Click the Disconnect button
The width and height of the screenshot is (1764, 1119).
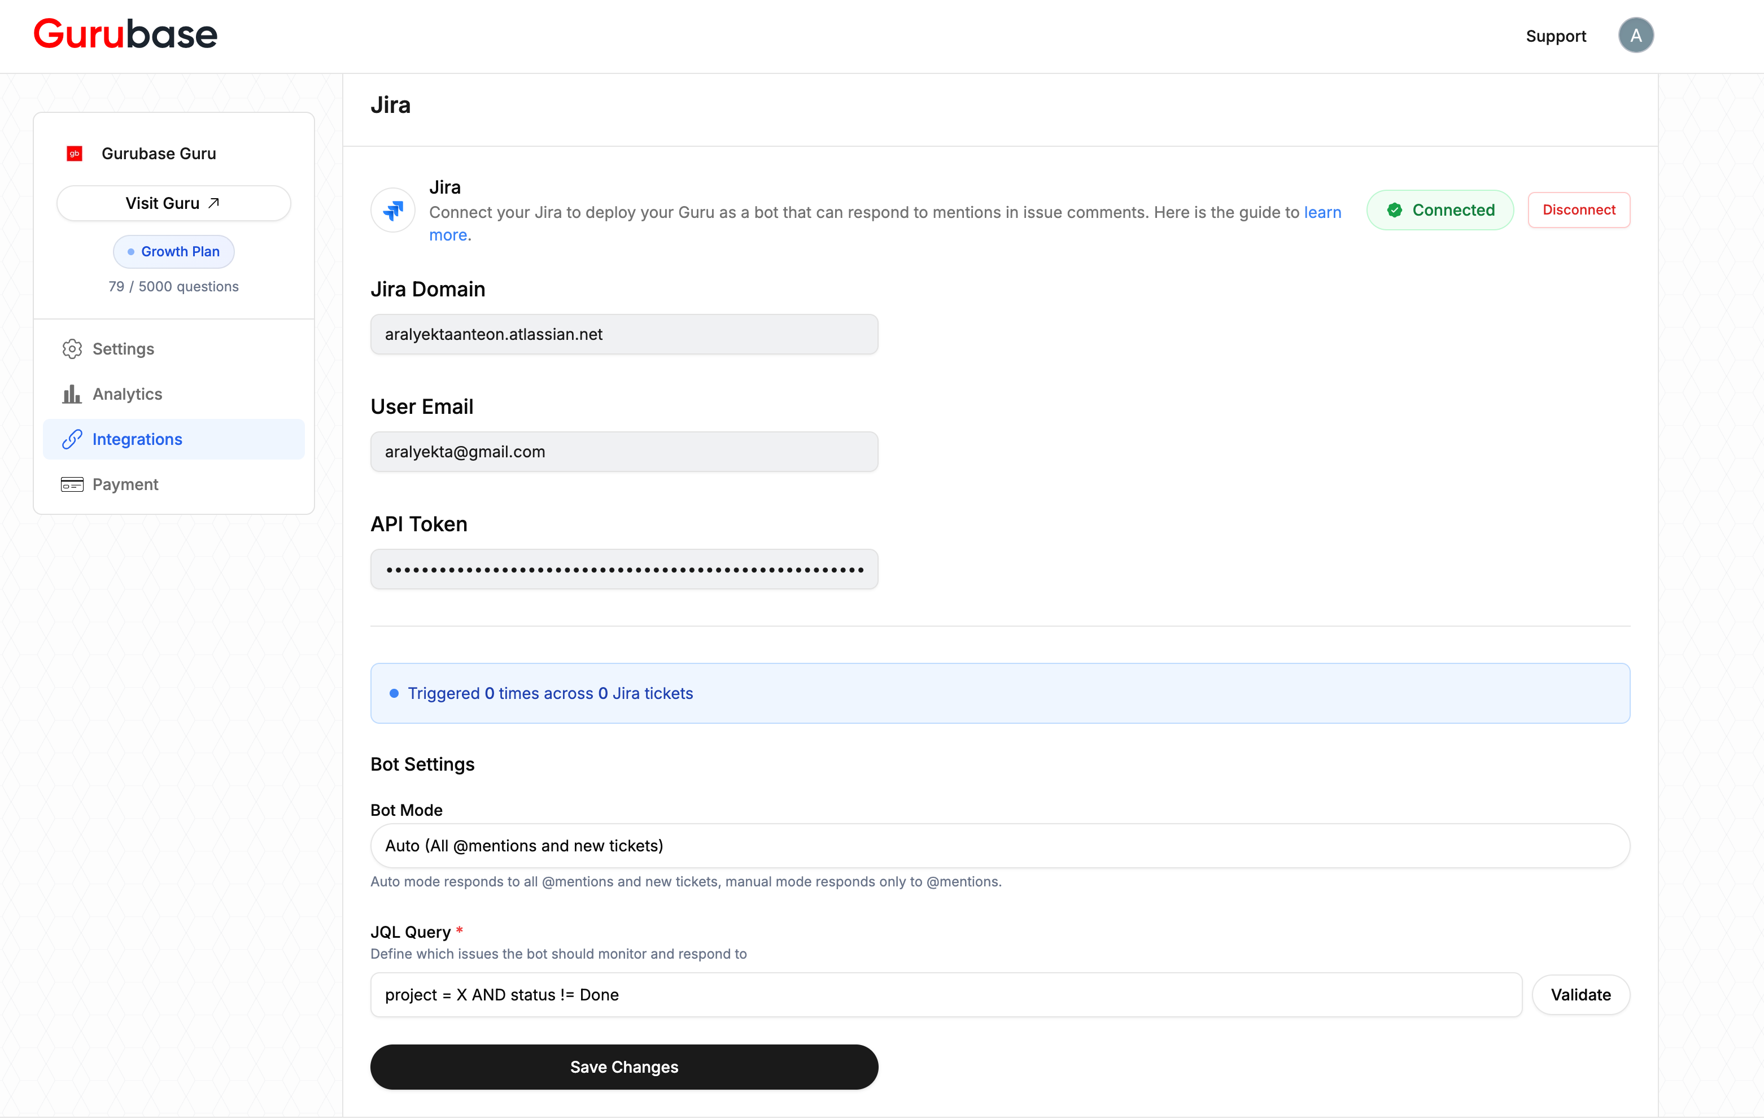coord(1578,209)
